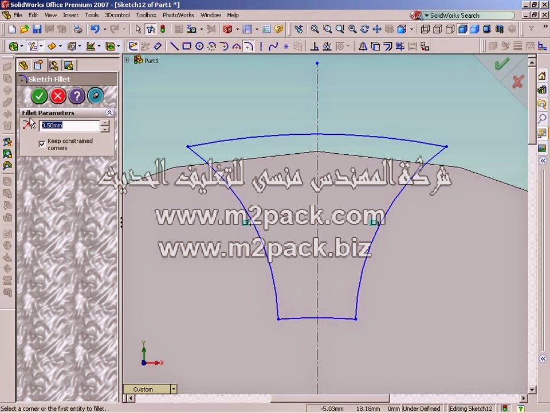Accept the Sketch Fillet with green checkmark

click(x=39, y=96)
